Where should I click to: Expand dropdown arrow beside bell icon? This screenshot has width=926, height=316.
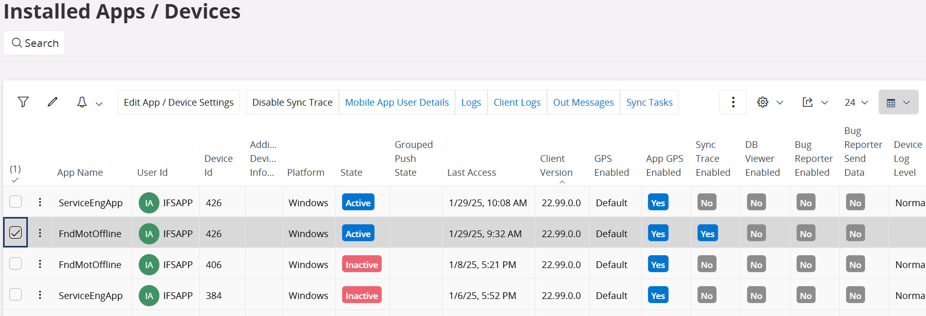tap(99, 103)
